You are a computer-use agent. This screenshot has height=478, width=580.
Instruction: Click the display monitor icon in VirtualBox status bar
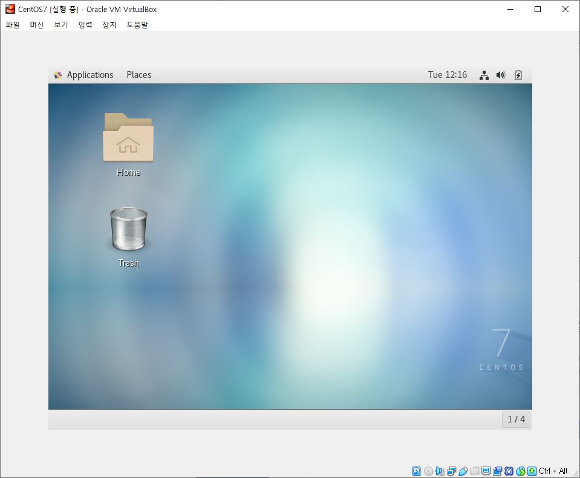click(x=486, y=471)
